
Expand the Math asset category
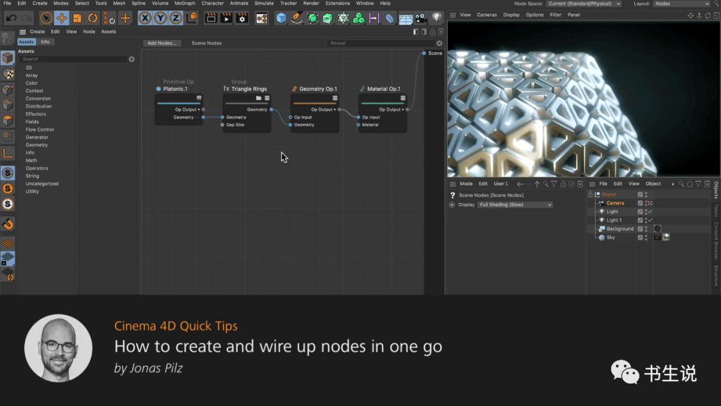[31, 160]
